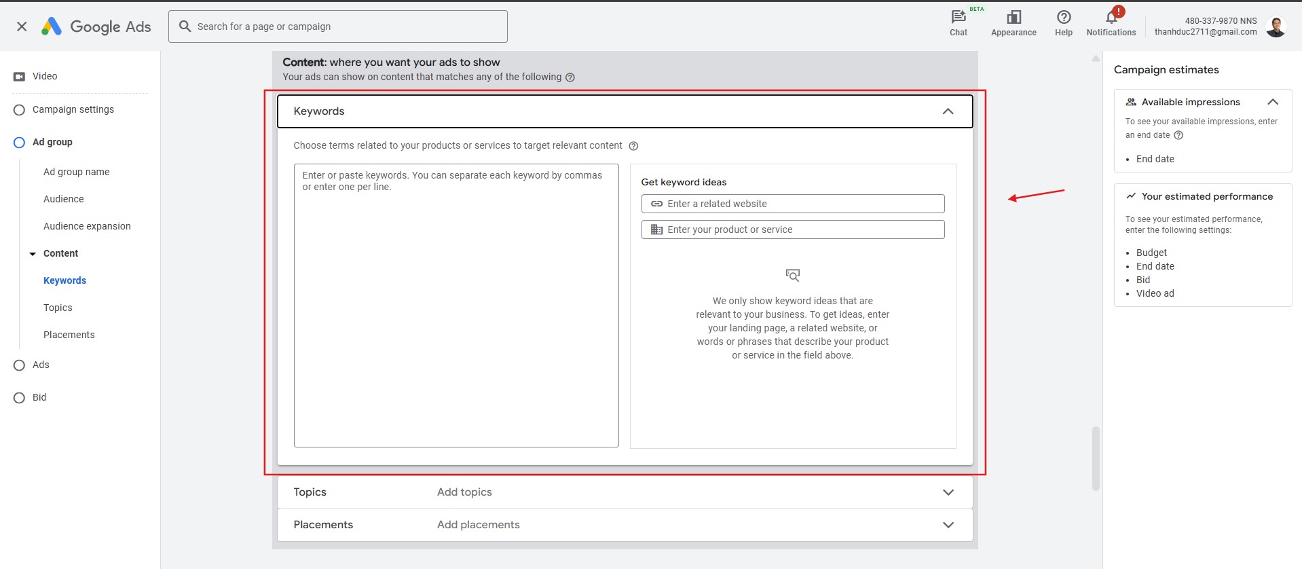
Task: Click the Google Ads logo
Action: click(96, 26)
